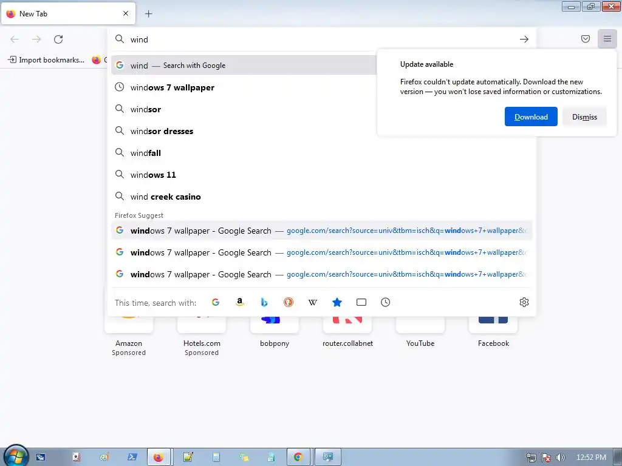Screen dimensions: 622x466
Task: Switch to the New Tab tab
Action: (68, 13)
